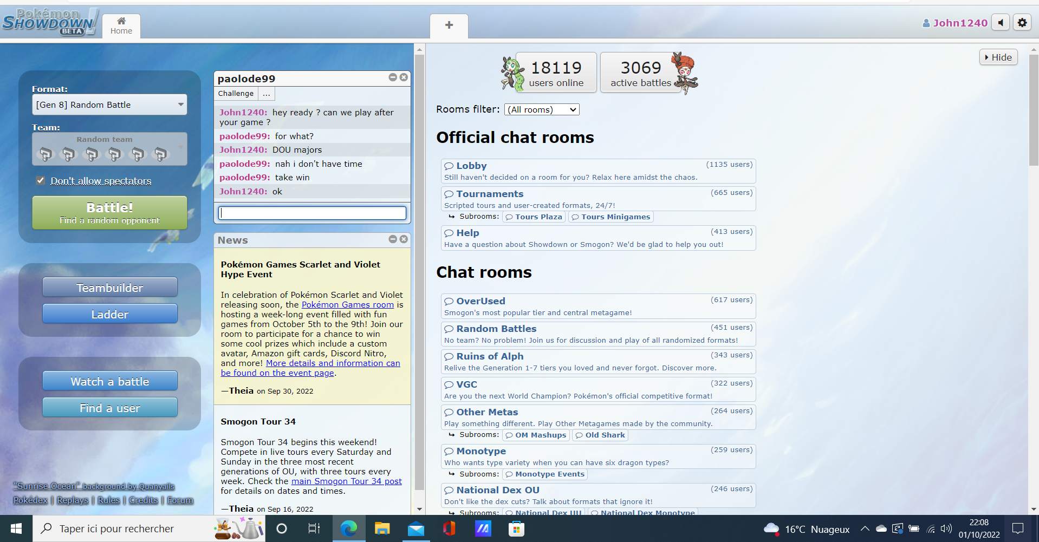Follow the Pokémon Games room link

[x=347, y=305]
